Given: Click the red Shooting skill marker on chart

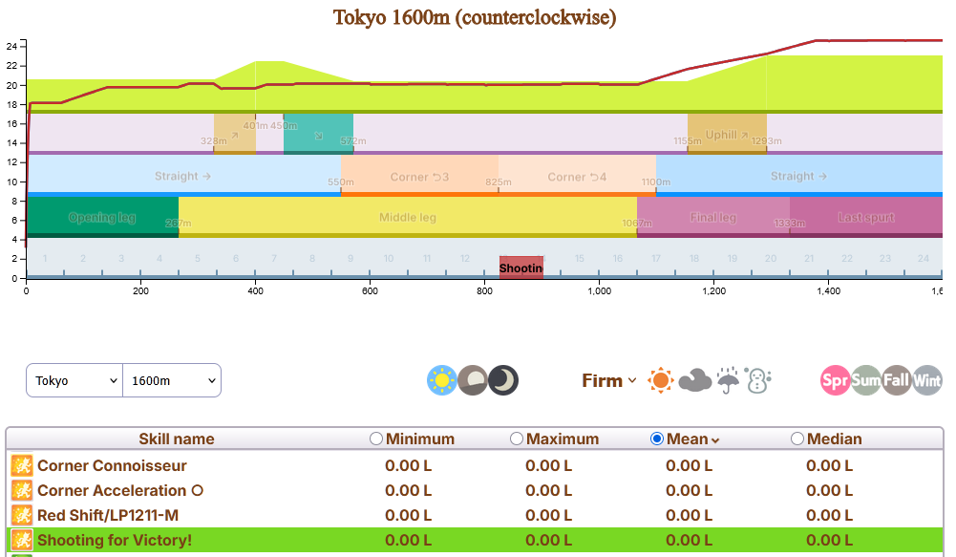Looking at the screenshot, I should [x=521, y=268].
